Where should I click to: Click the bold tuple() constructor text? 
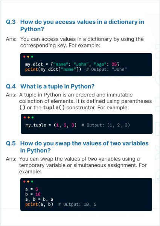[54, 107]
